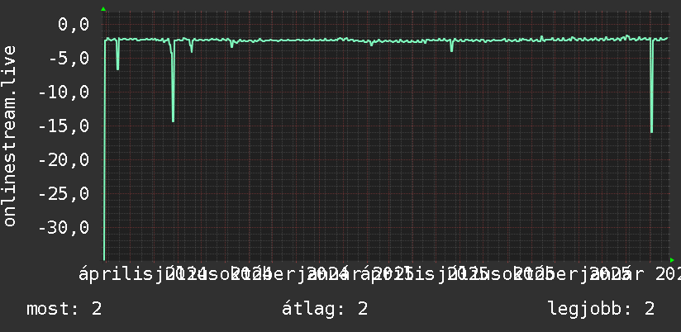The height and width of the screenshot is (332, 681).
Task: Click the early dip reaching about -7
Action: (117, 67)
